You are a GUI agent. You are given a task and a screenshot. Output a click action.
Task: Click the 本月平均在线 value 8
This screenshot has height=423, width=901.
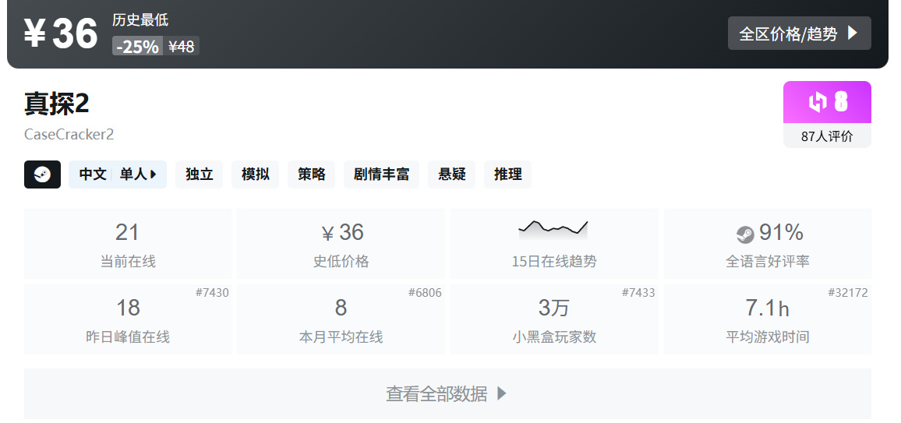coord(341,308)
